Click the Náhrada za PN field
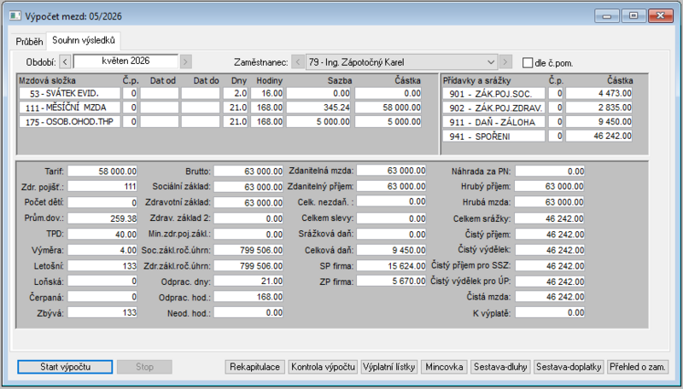This screenshot has height=389, width=683. coord(550,171)
